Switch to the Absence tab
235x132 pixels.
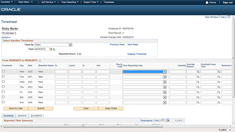point(22,116)
